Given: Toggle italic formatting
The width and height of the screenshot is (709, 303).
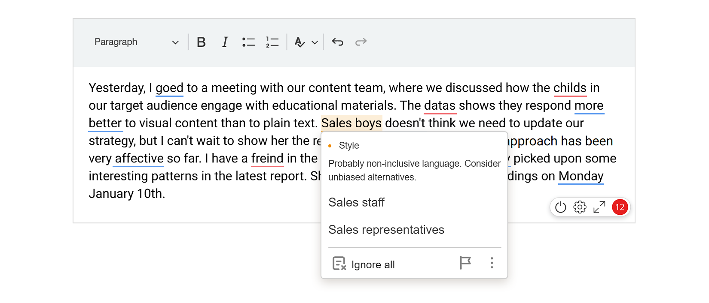Looking at the screenshot, I should pos(225,42).
